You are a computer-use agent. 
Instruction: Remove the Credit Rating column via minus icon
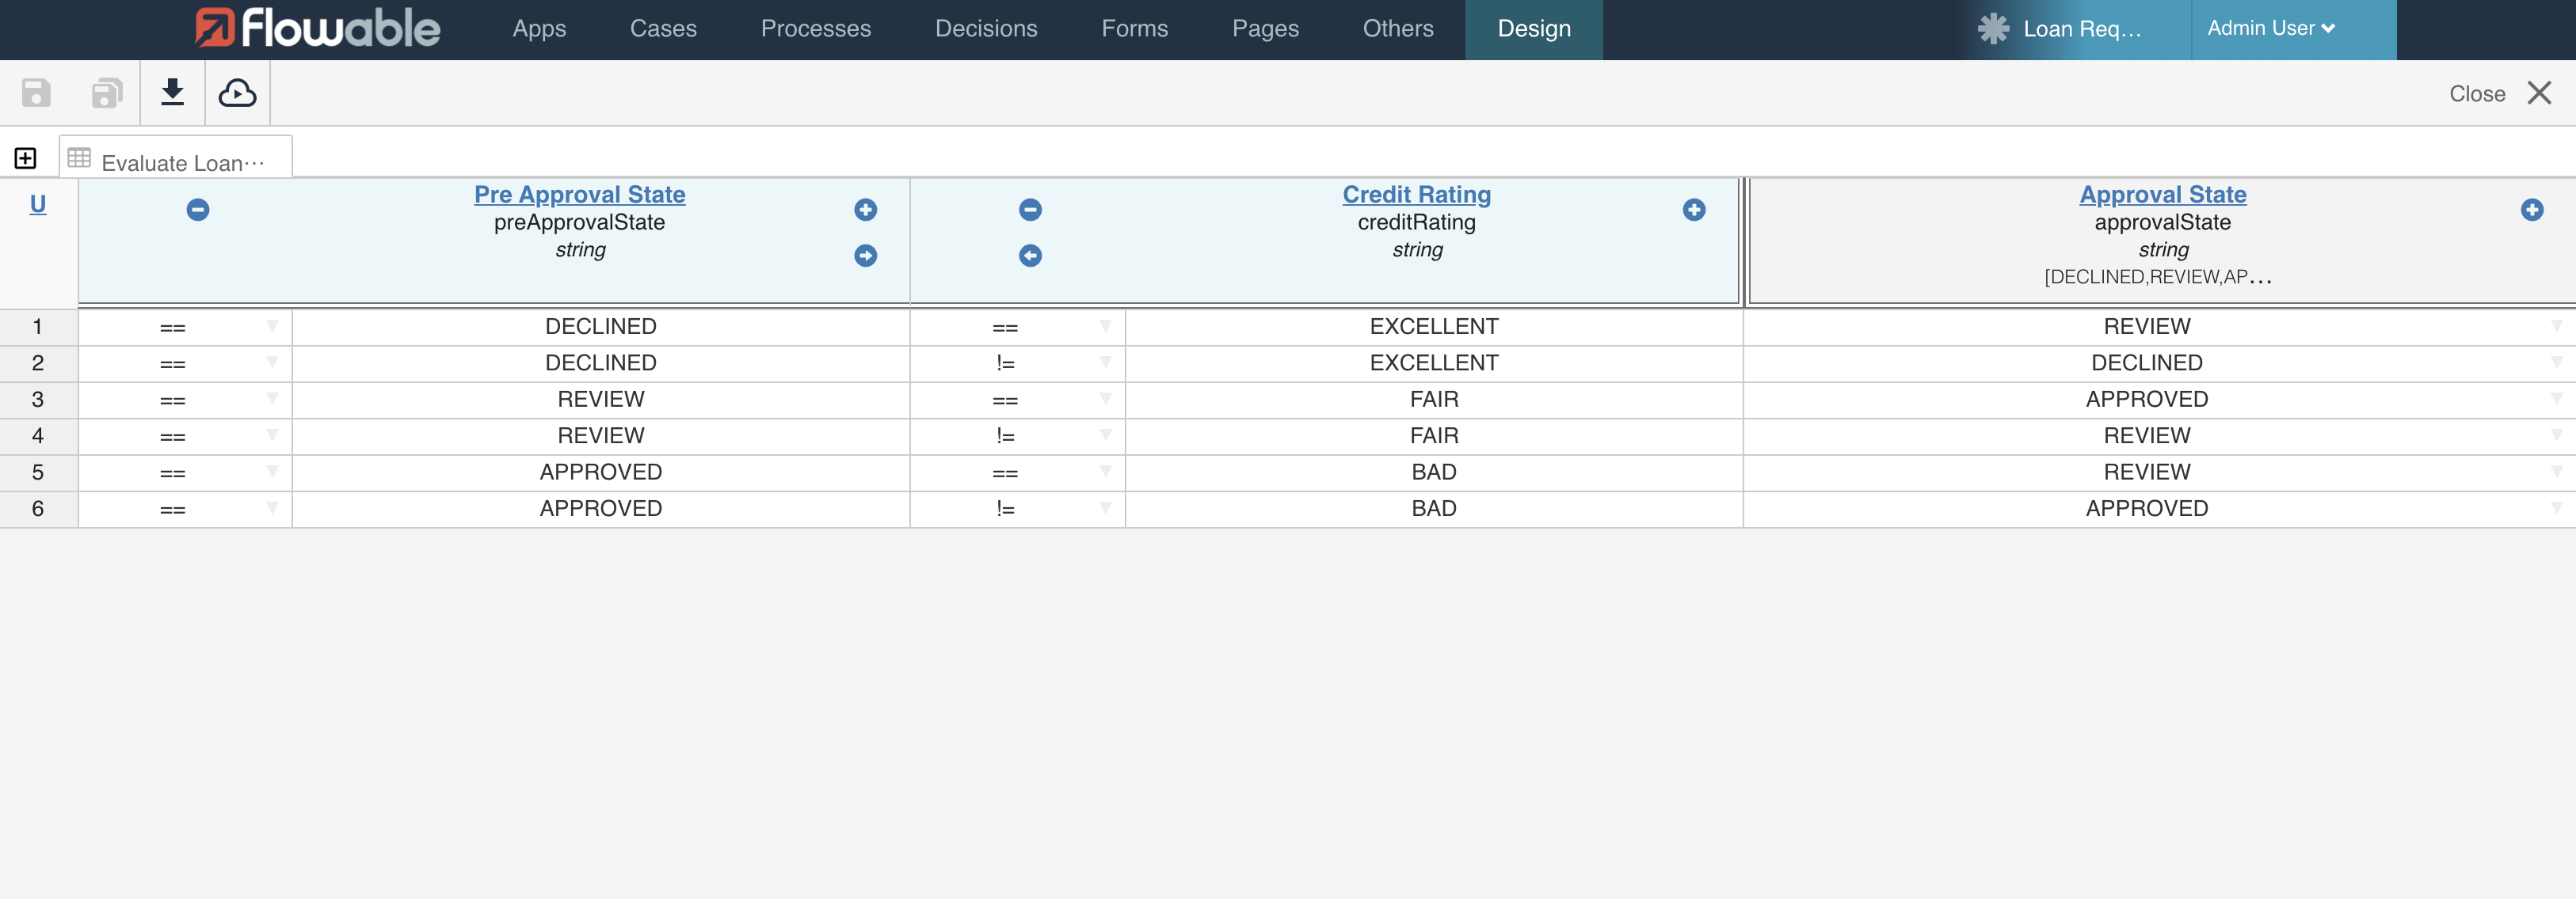coord(1031,210)
